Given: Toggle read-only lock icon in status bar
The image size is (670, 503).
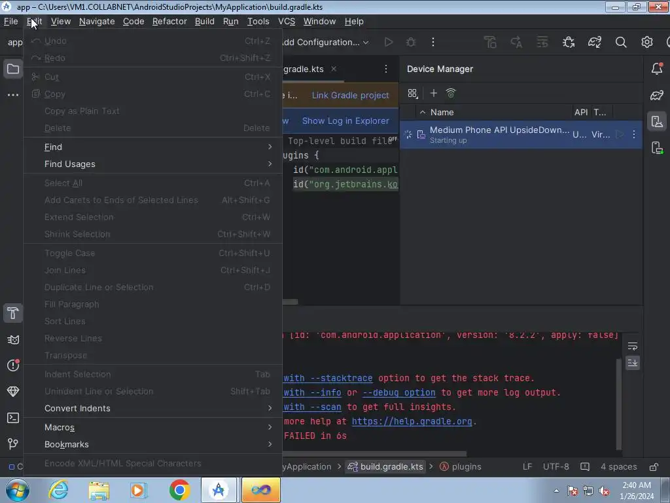Looking at the screenshot, I should tap(654, 466).
